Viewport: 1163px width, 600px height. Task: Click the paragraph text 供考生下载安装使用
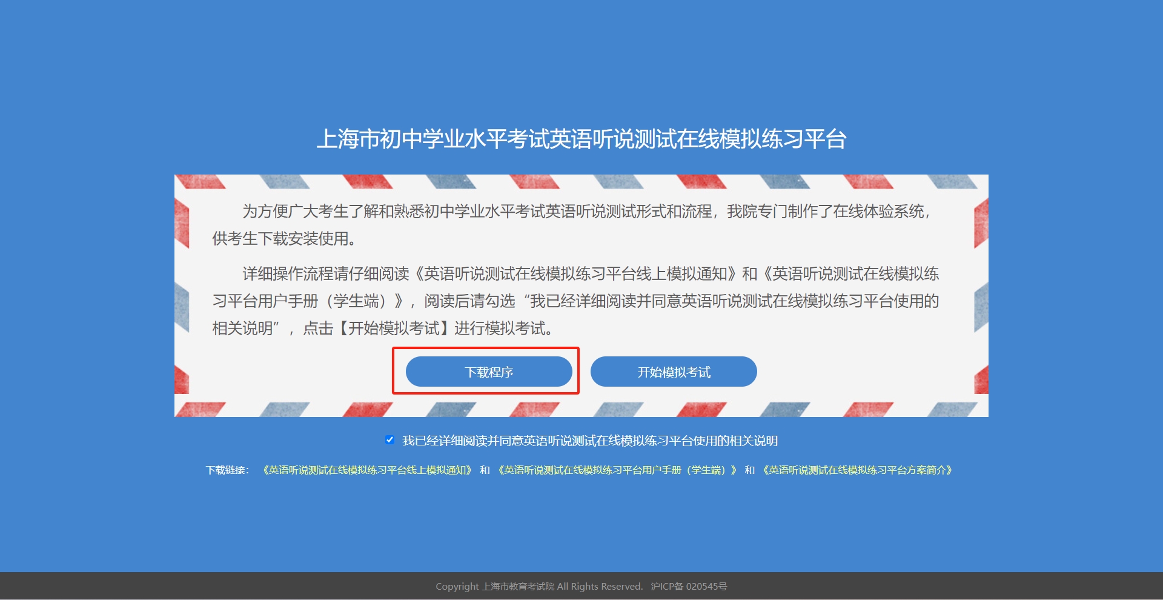[x=283, y=239]
